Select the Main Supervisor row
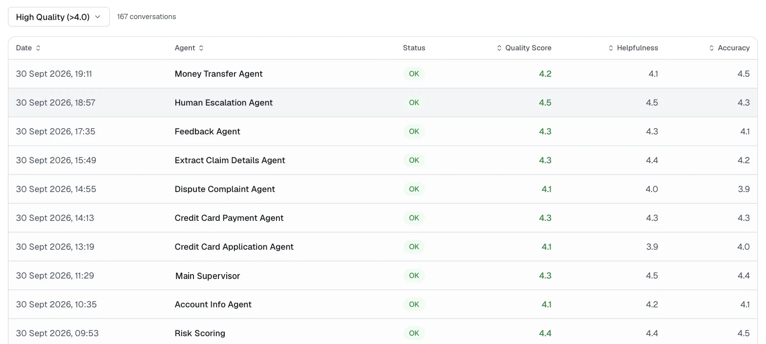The height and width of the screenshot is (344, 766). 383,276
